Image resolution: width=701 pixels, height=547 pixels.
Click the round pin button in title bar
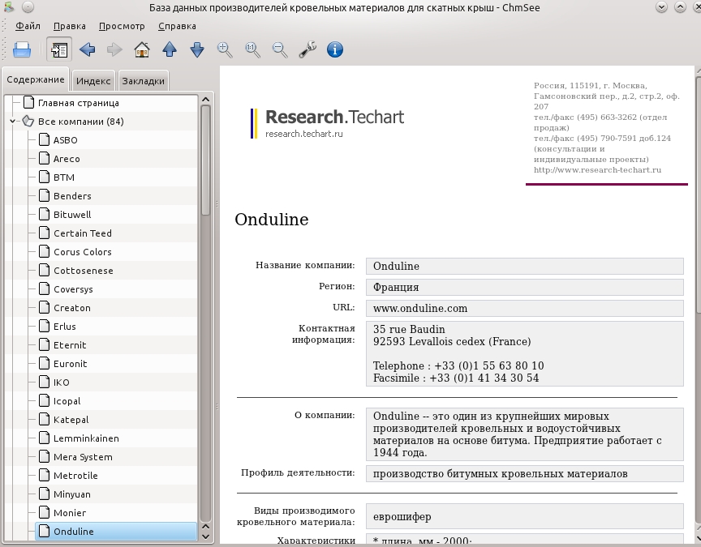[28, 7]
